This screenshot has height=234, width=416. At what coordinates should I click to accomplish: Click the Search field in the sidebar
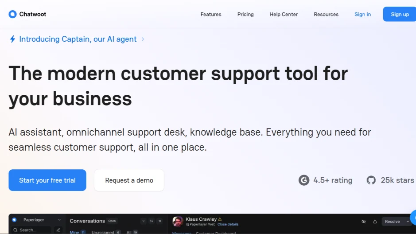click(x=31, y=230)
